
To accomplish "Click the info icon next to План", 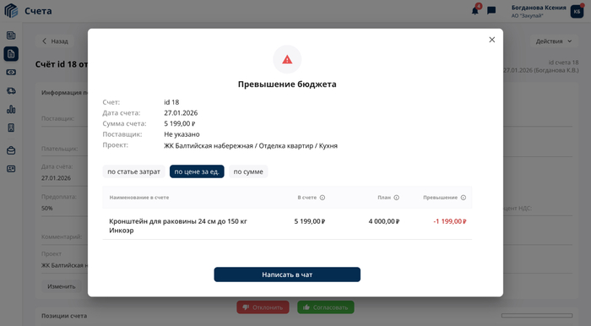I will coord(397,198).
